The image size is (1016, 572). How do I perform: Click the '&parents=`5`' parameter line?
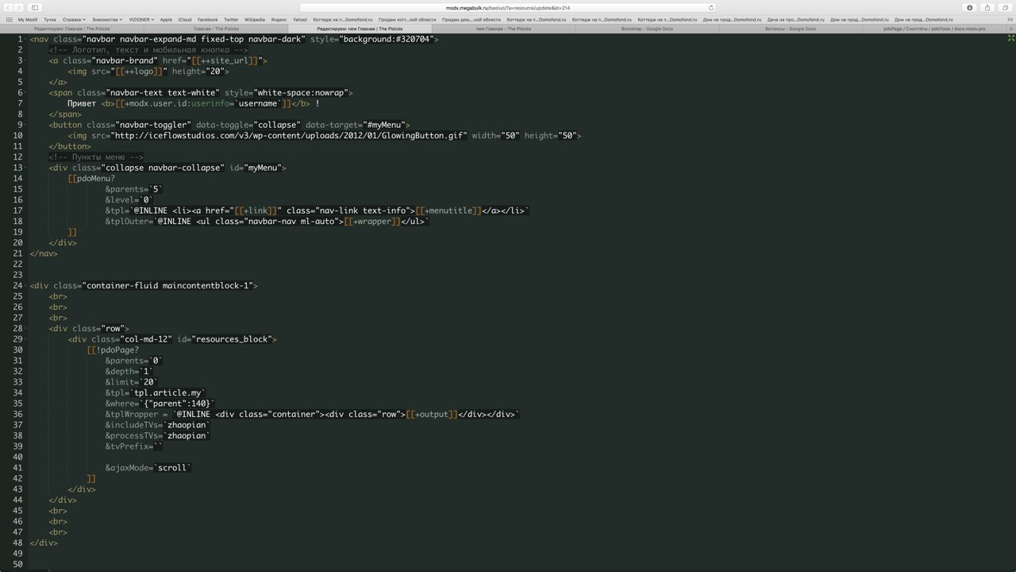click(134, 189)
